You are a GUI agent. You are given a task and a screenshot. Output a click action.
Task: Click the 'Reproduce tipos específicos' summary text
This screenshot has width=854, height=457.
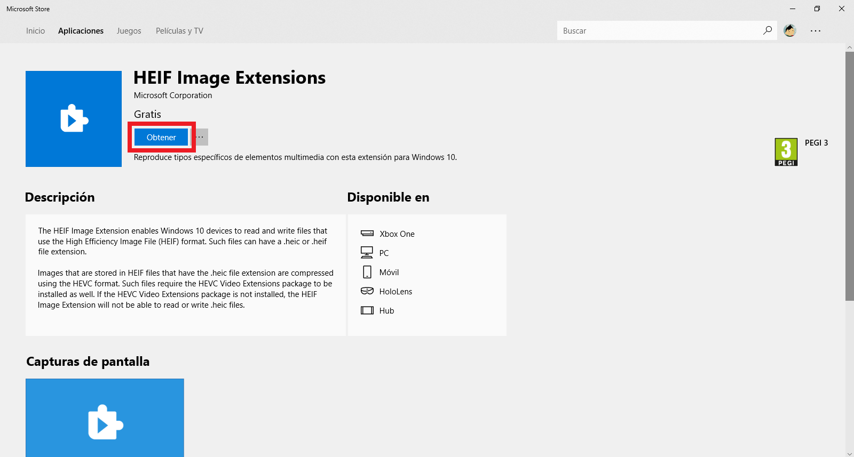coord(295,157)
